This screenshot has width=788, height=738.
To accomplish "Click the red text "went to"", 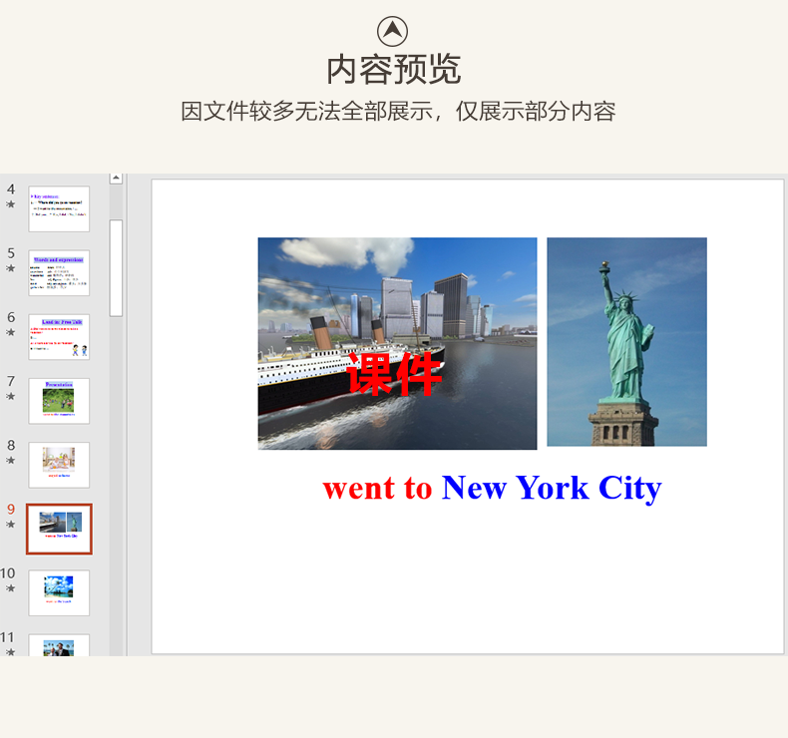I will (x=377, y=488).
